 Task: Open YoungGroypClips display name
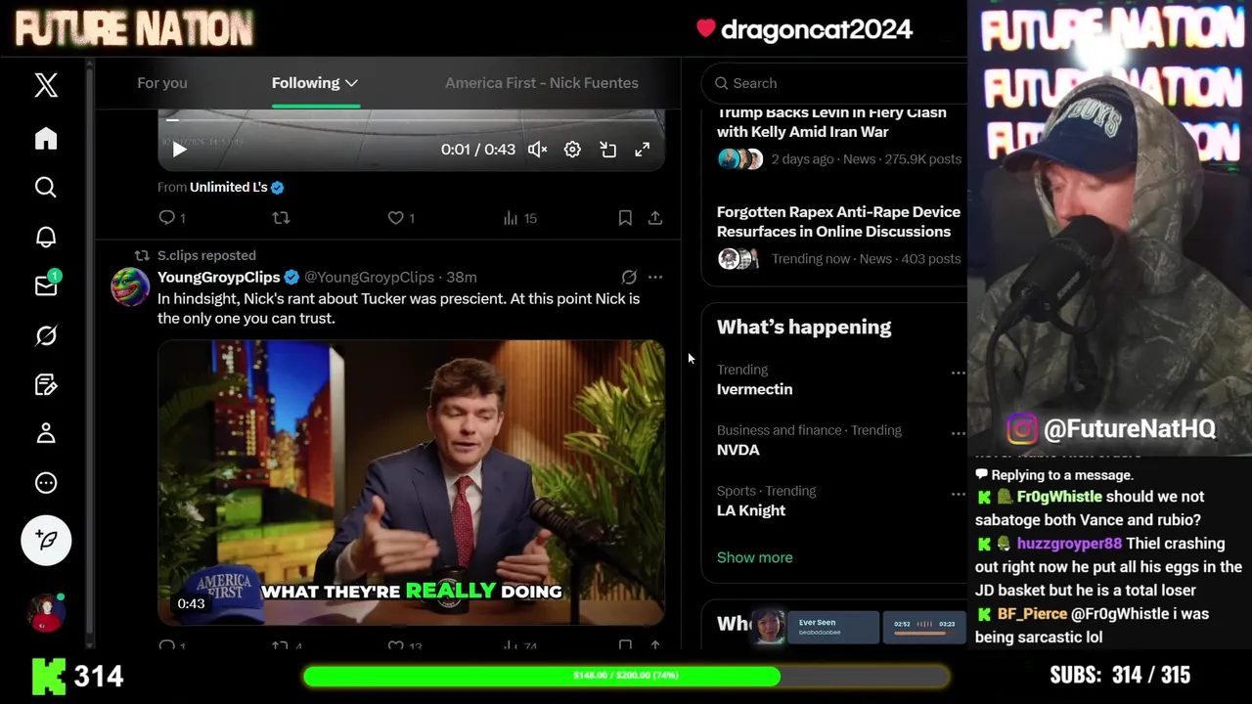click(219, 277)
